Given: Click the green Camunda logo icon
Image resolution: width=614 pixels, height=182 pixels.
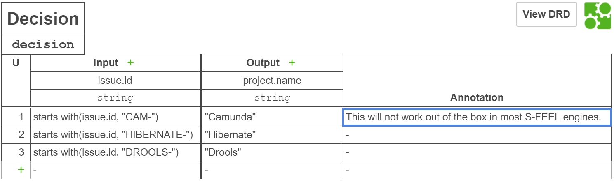Looking at the screenshot, I should click(x=598, y=16).
